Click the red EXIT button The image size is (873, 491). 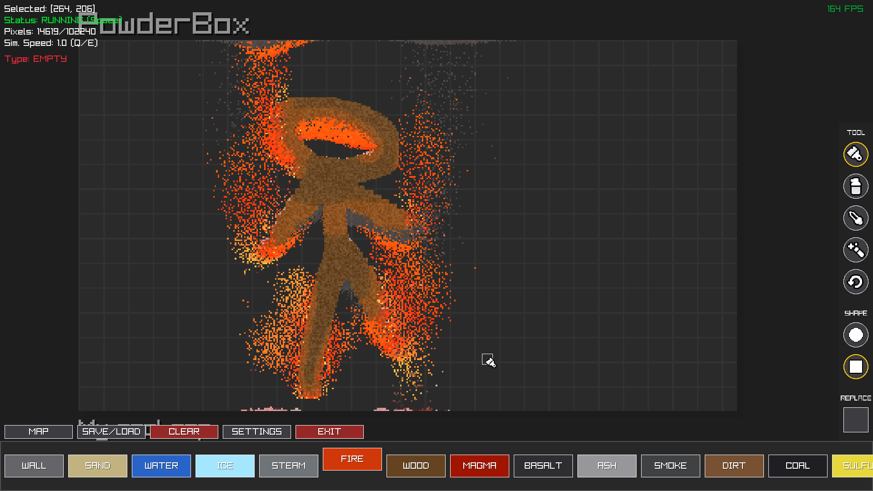330,431
